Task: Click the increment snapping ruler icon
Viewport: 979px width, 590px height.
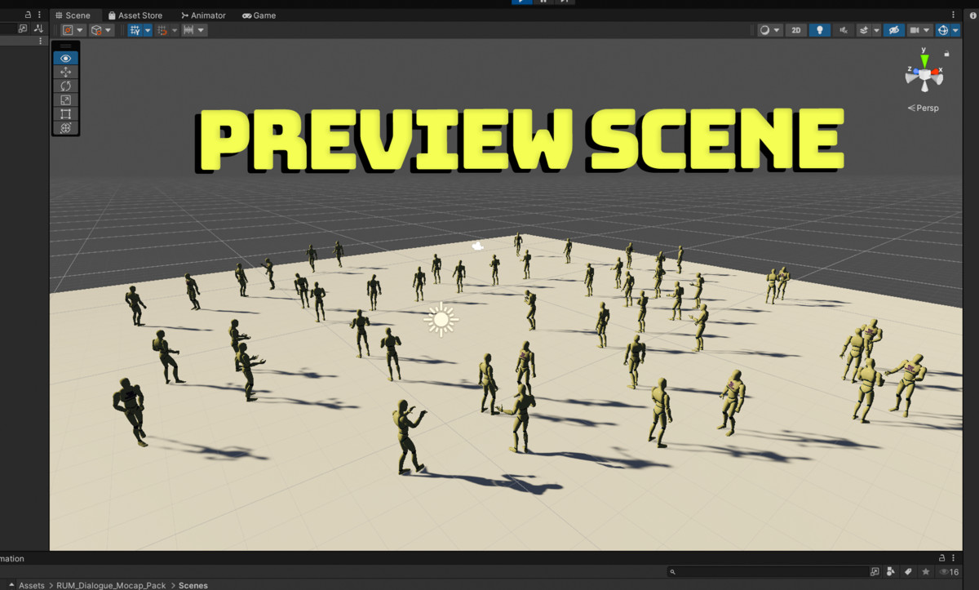Action: 188,30
